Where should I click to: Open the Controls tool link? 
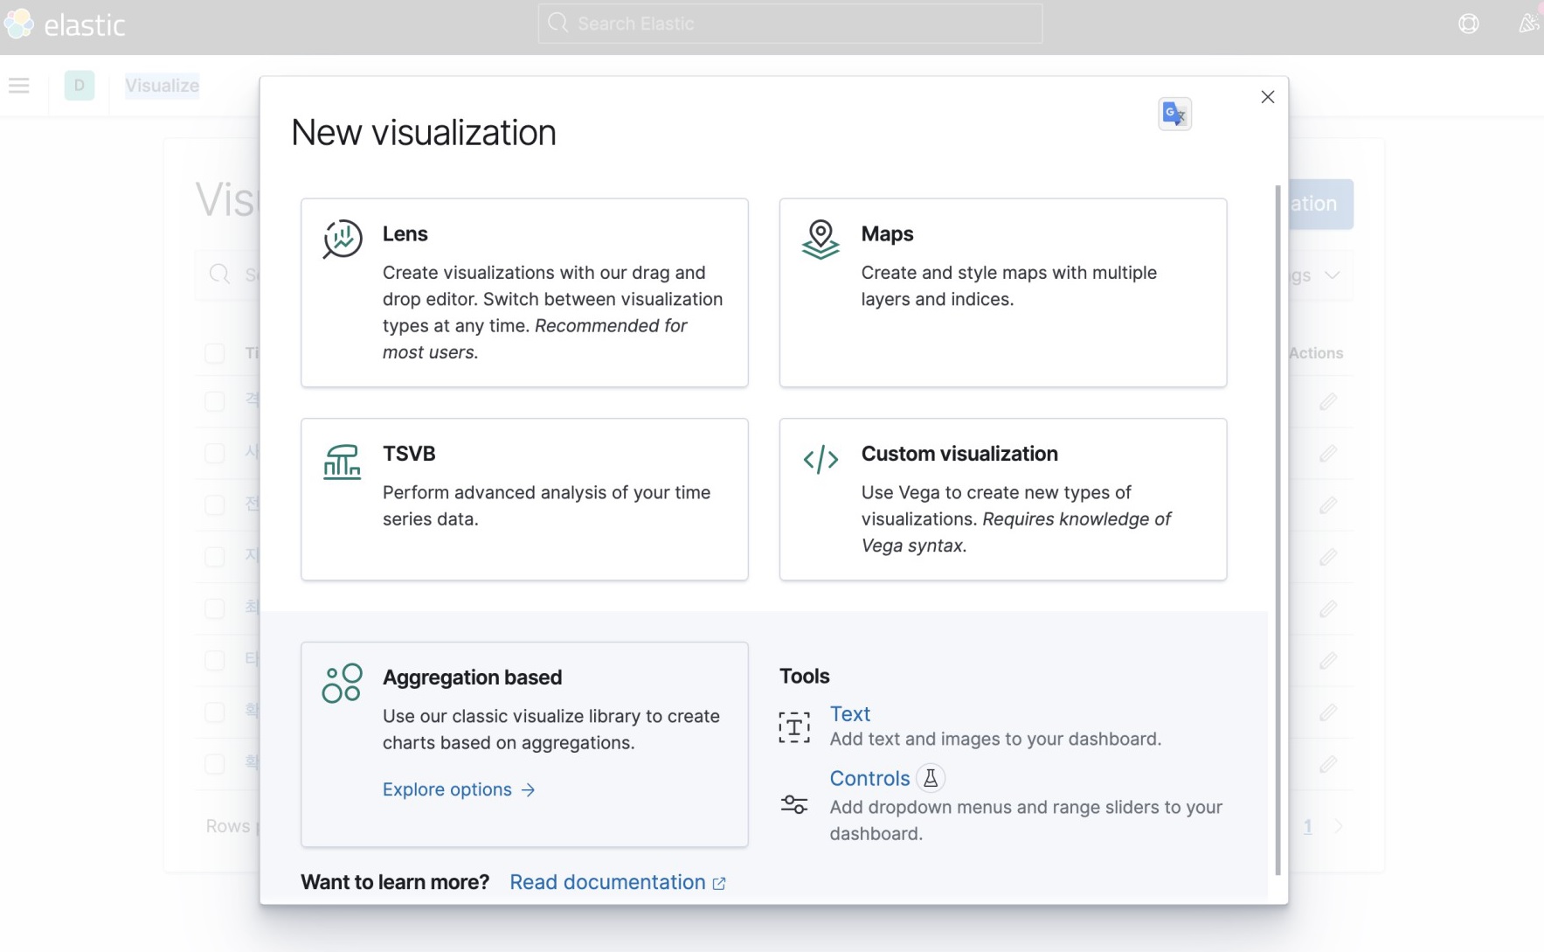click(x=869, y=778)
